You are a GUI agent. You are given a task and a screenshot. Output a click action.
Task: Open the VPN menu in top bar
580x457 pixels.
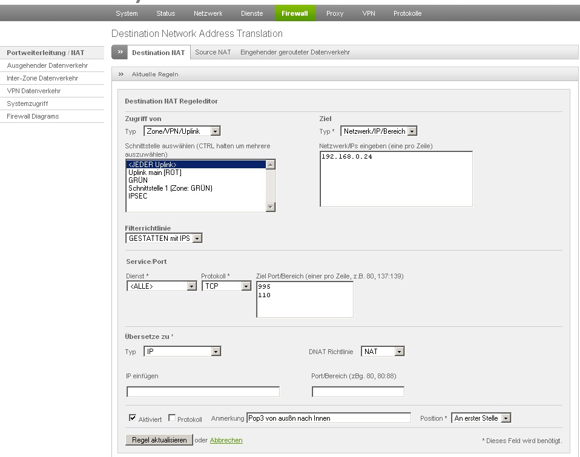coord(369,13)
